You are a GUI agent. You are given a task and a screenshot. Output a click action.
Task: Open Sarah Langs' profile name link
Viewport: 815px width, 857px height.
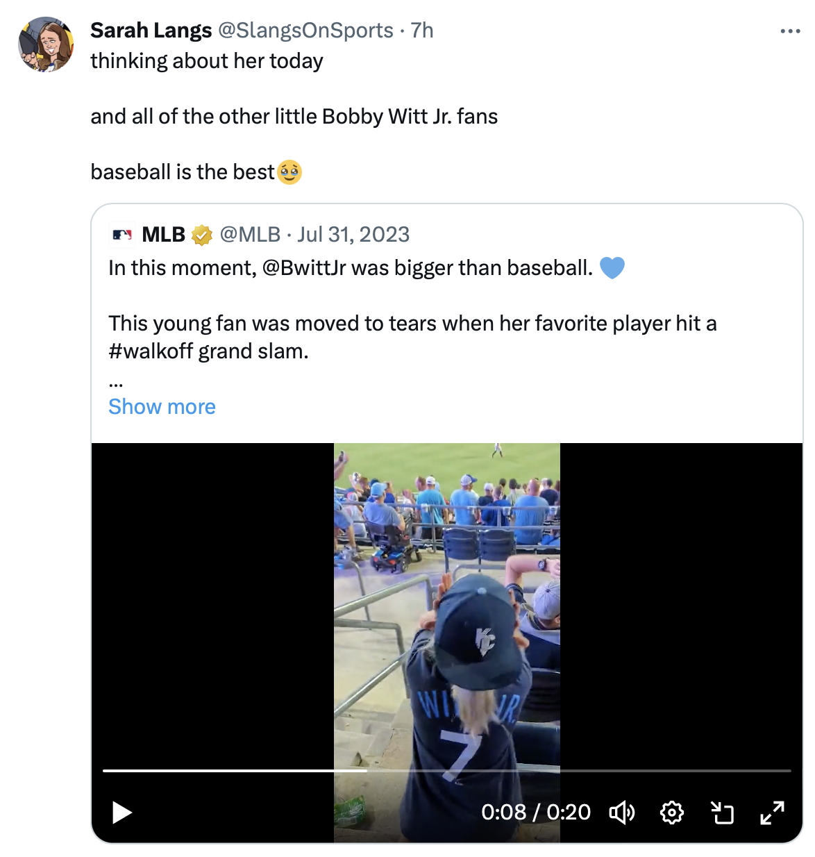pyautogui.click(x=151, y=31)
